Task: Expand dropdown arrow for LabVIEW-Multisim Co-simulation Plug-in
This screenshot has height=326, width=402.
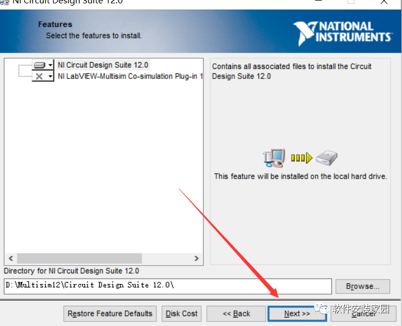Action: click(x=50, y=76)
